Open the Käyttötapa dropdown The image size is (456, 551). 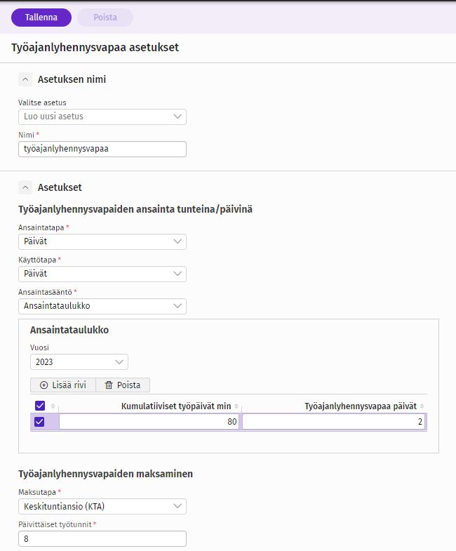click(102, 274)
